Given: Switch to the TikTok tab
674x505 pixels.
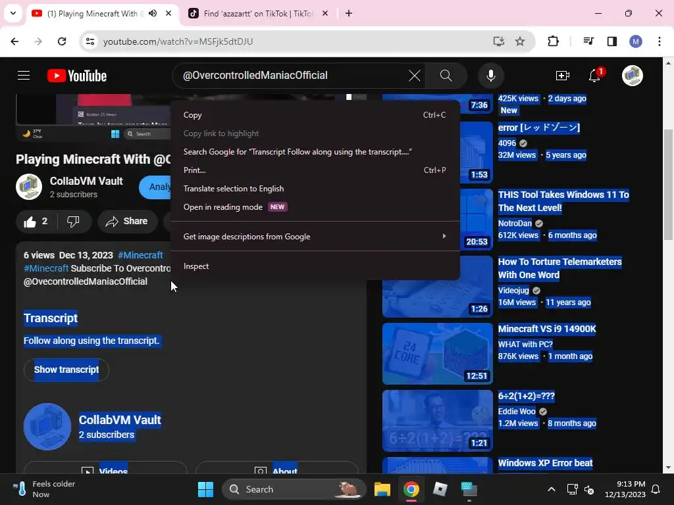Looking at the screenshot, I should [257, 14].
